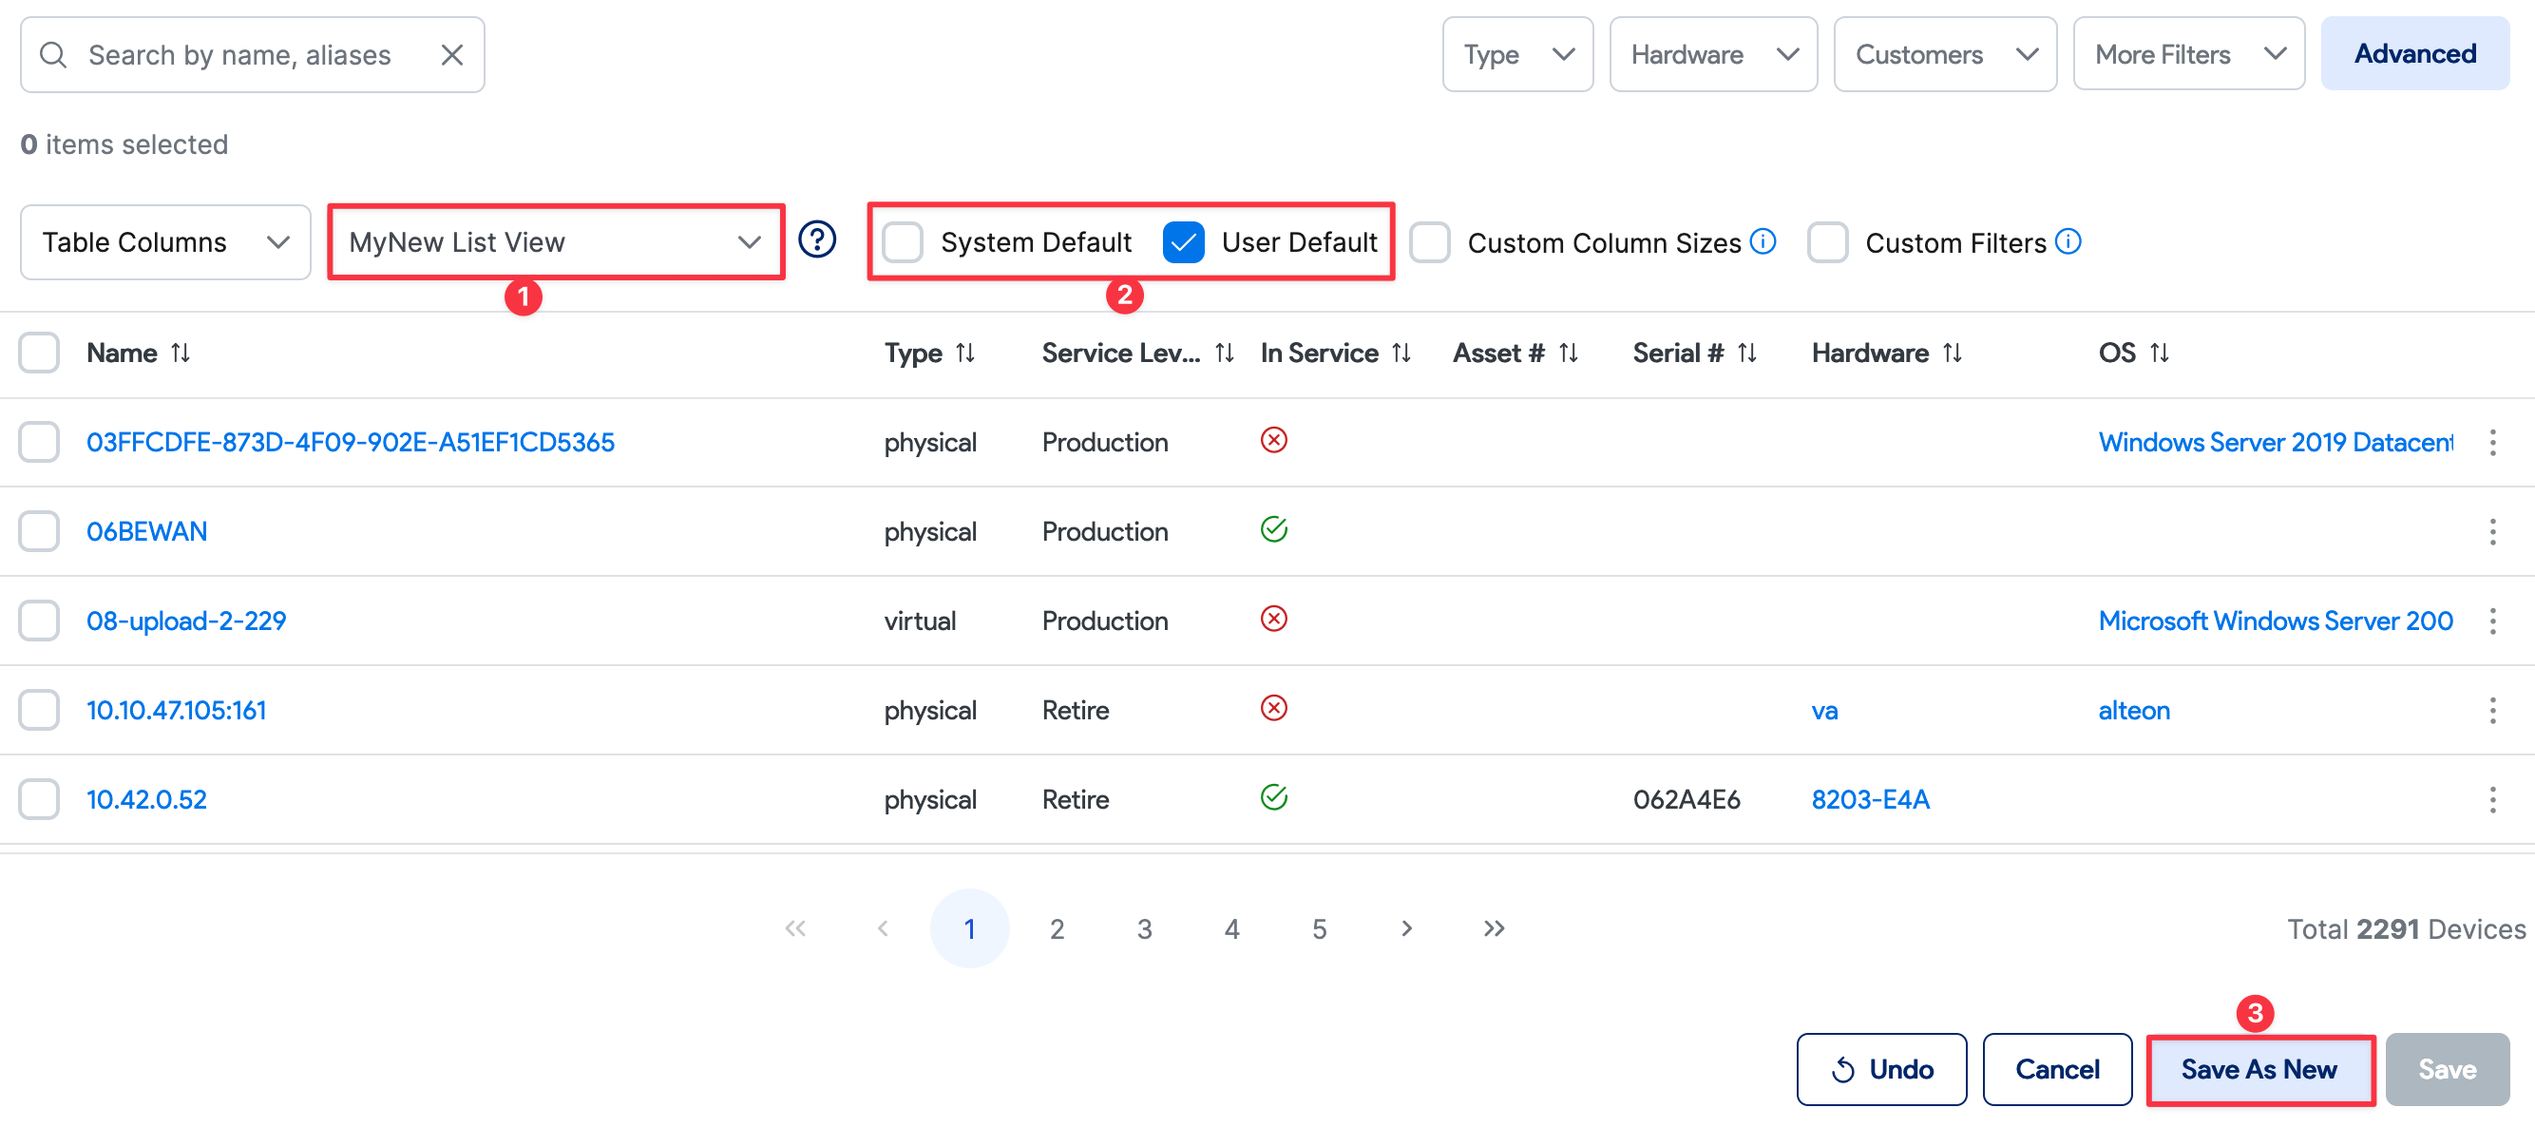Viewport: 2535px width, 1127px height.
Task: Expand the Table Columns dropdown
Action: coord(164,241)
